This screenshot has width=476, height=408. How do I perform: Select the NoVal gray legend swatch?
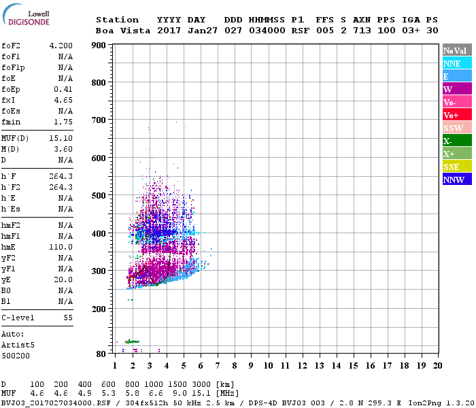click(x=456, y=50)
